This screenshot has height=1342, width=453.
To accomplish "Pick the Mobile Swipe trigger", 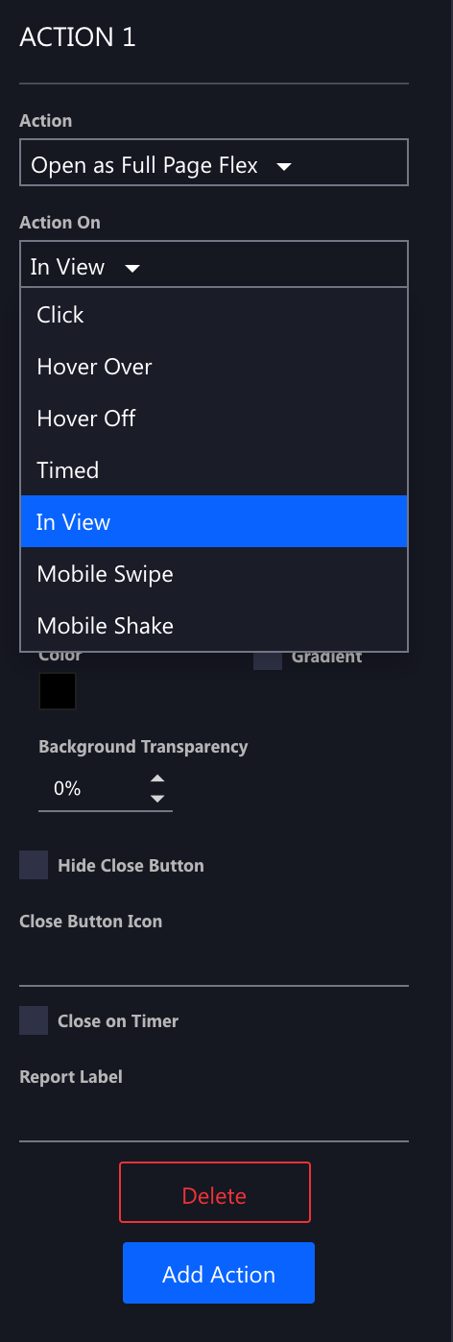I will [x=214, y=574].
